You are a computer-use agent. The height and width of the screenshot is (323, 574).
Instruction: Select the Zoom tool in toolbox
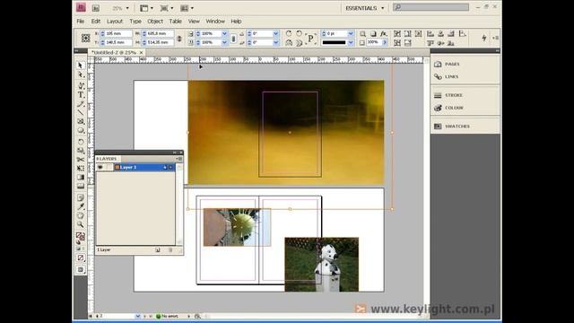pyautogui.click(x=81, y=224)
